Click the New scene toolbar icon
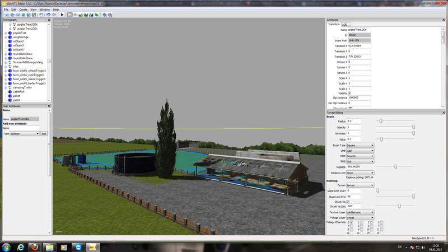The image size is (448, 252). coord(7,15)
